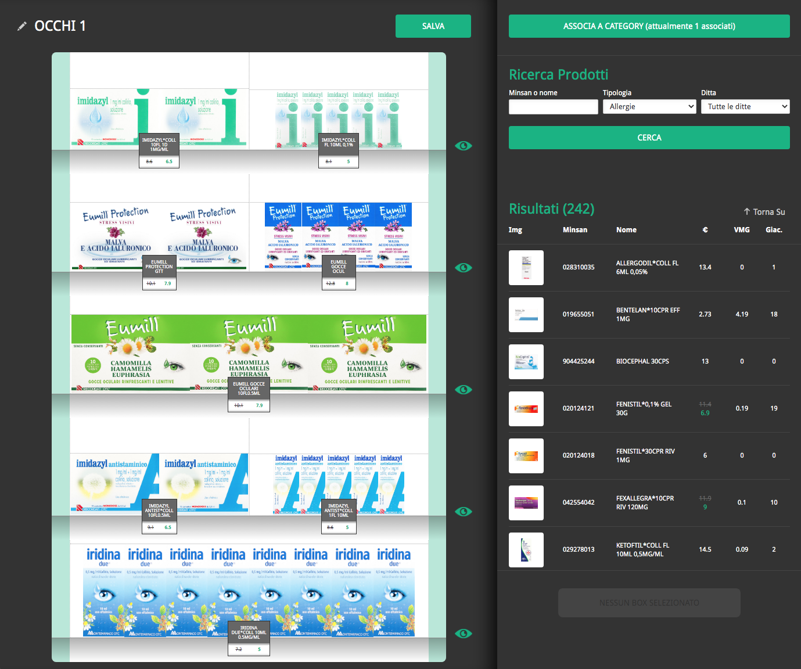Click product name FENISTIL*30CPR RIV 1MG
Viewport: 801px width, 669px height.
click(x=645, y=455)
